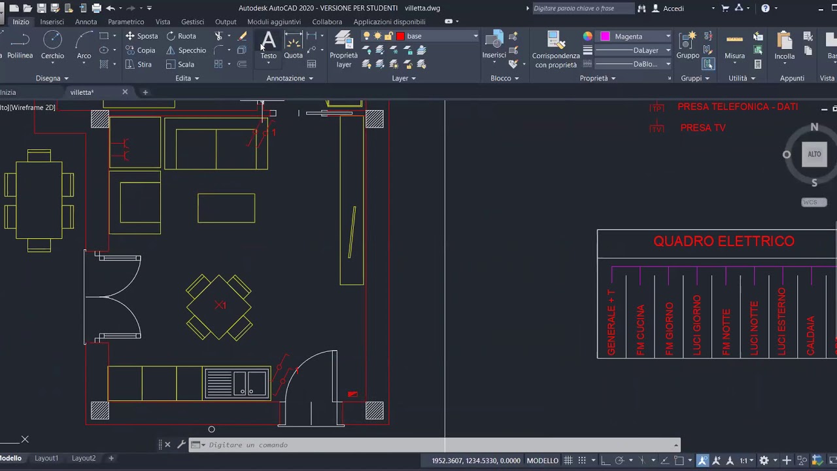Toggle the layer lock icon for base layer
The width and height of the screenshot is (837, 471).
[x=388, y=36]
